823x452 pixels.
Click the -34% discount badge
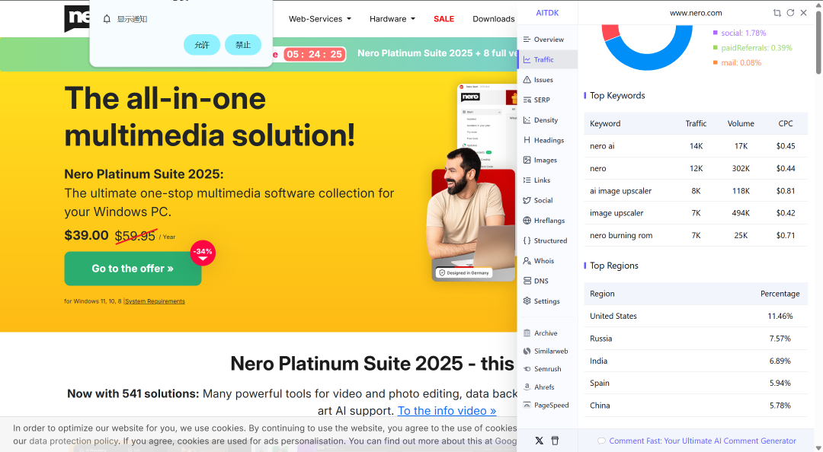[203, 253]
